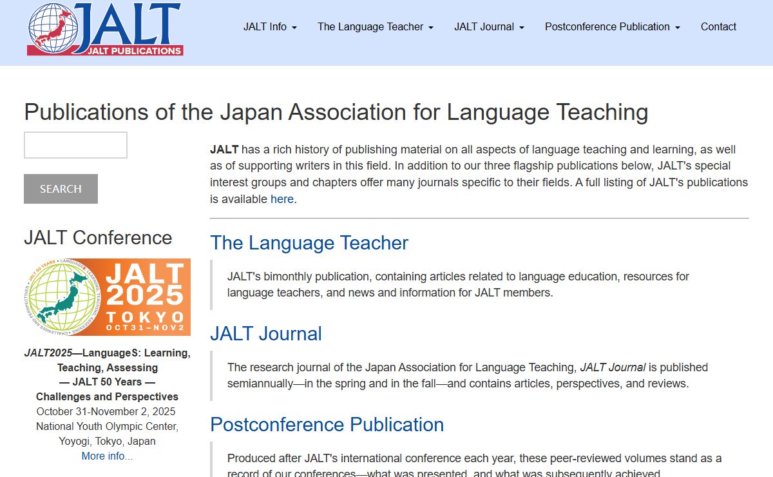773x477 pixels.
Task: Click the 'JALT2025—LanguageS: Learning,' conference title text
Action: coord(107,353)
